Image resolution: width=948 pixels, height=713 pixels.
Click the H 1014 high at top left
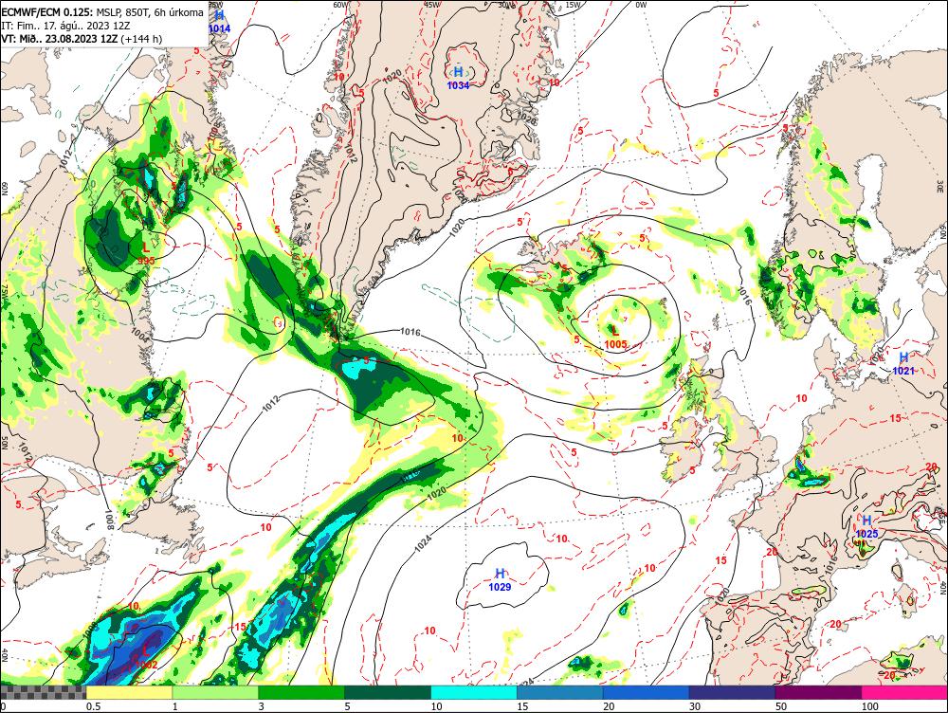pos(220,21)
